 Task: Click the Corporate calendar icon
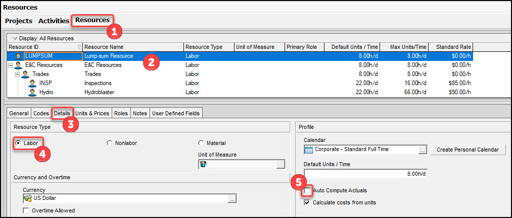coord(309,150)
